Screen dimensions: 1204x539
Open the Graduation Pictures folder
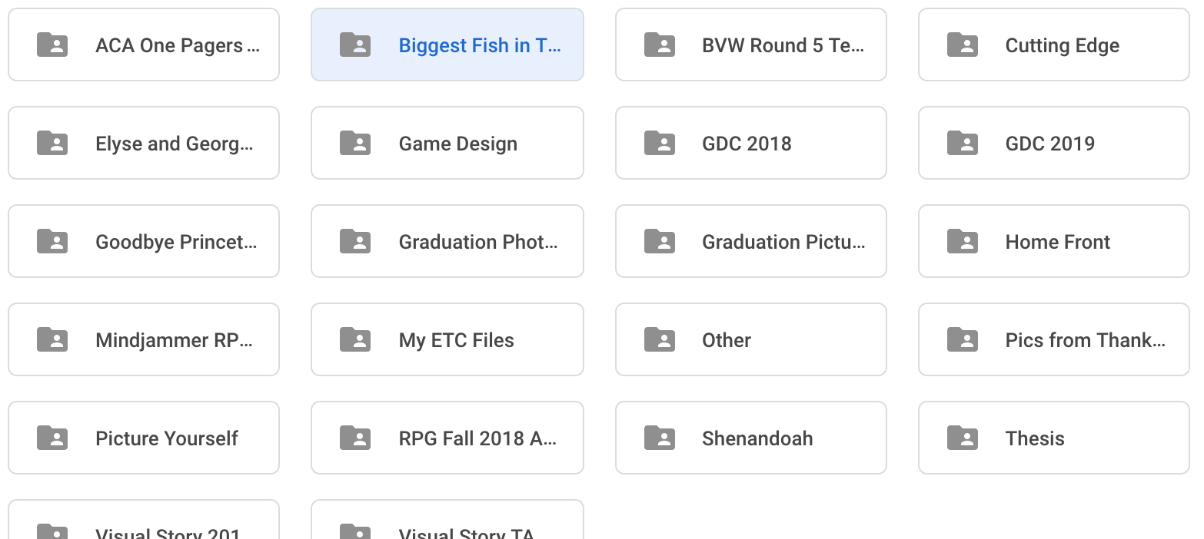pos(783,242)
